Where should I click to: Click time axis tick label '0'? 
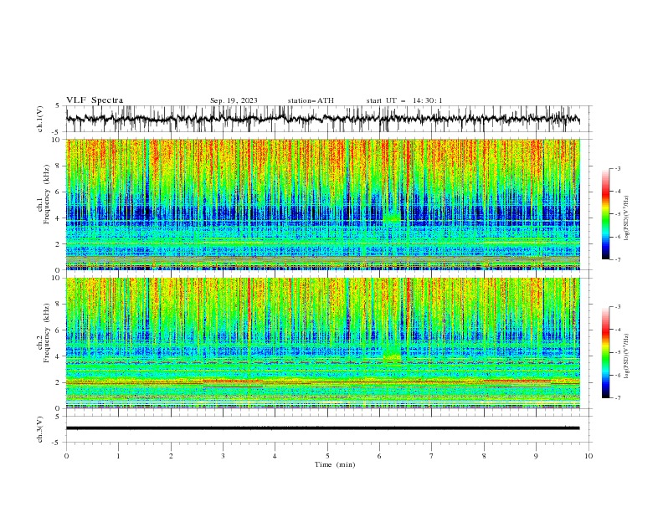point(66,456)
